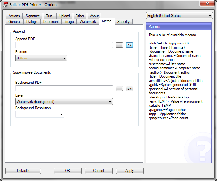Select the Merge tab
This screenshot has width=217, height=181.
107,21
